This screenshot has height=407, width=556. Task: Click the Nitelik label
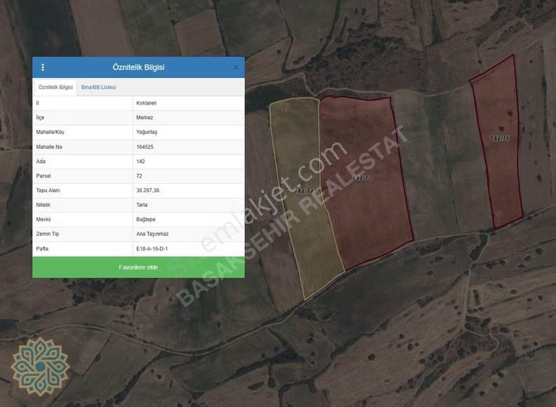tap(43, 205)
